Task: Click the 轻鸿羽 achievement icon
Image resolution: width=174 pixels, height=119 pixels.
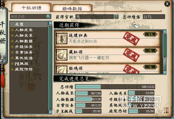Action: 62,69
